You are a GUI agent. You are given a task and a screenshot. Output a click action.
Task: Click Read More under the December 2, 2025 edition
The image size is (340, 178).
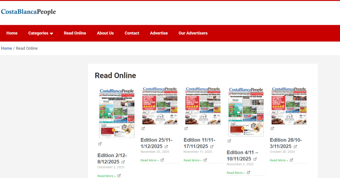pyautogui.click(x=107, y=176)
